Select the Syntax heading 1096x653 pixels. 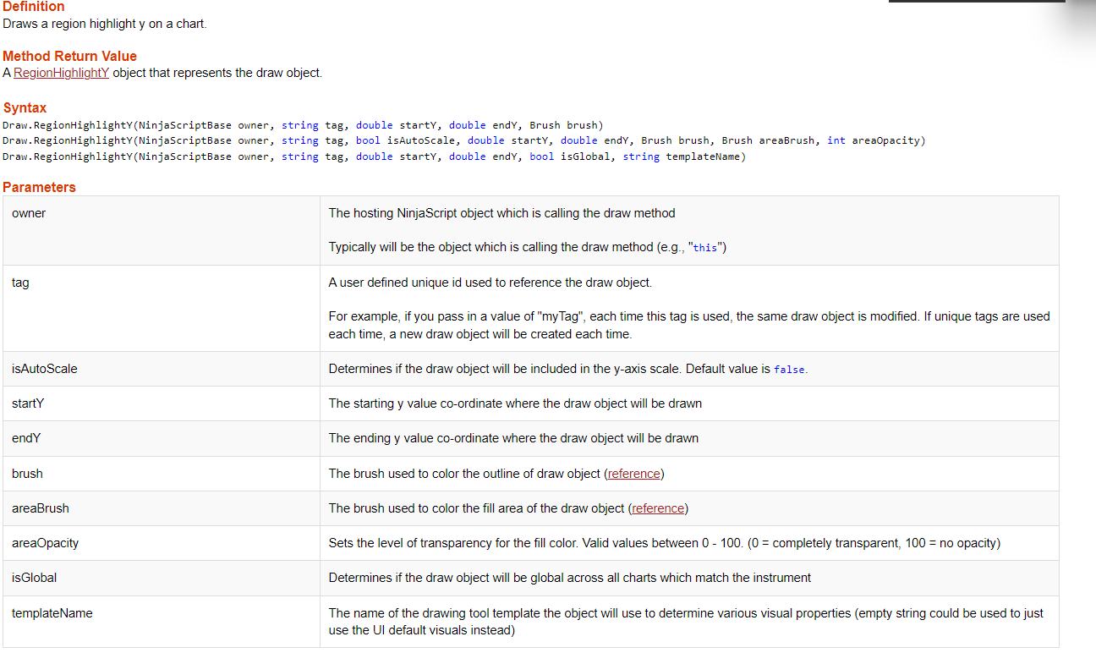pyautogui.click(x=24, y=107)
